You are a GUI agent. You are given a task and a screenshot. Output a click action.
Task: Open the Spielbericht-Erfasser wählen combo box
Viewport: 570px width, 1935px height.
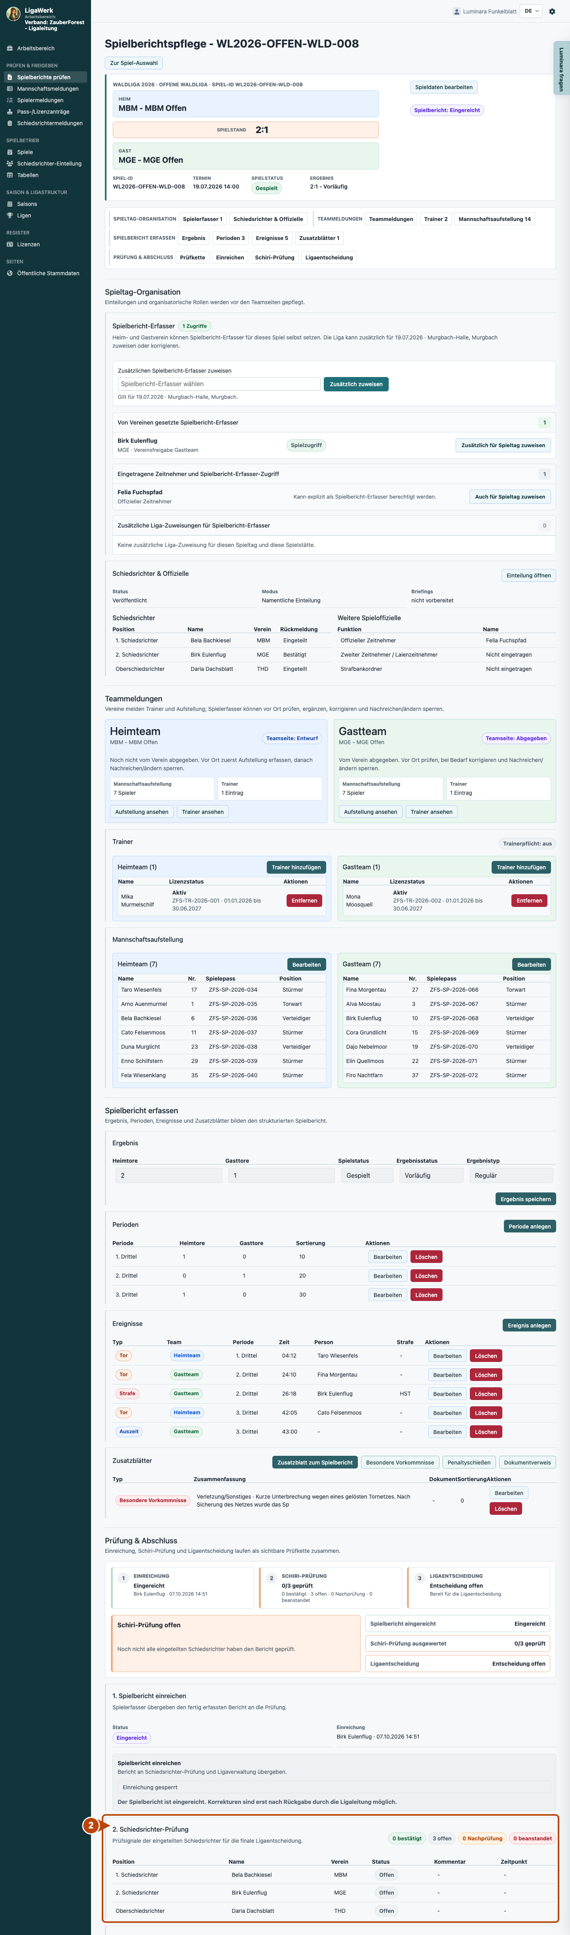click(x=218, y=384)
